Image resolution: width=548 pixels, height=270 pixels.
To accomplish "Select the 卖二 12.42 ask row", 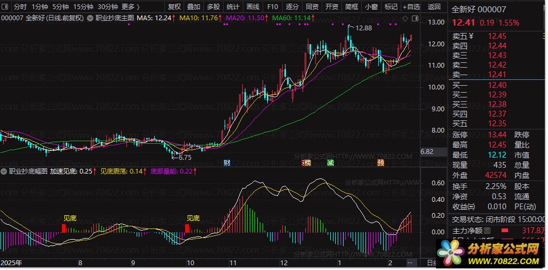I will 497,64.
